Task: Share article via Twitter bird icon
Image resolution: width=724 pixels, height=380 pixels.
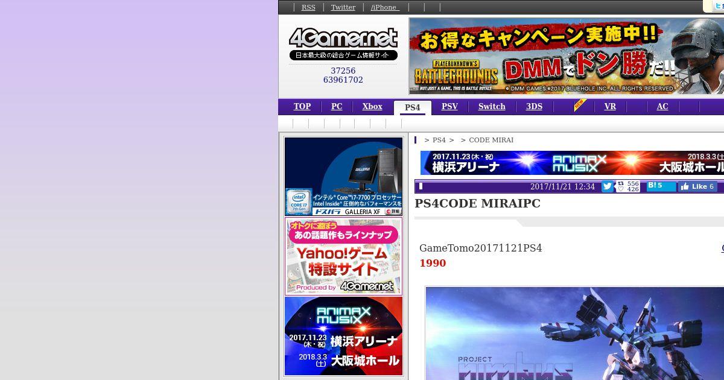Action: coord(608,186)
